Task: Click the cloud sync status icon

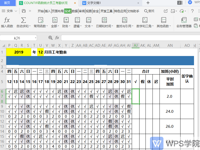Action: click(x=182, y=11)
